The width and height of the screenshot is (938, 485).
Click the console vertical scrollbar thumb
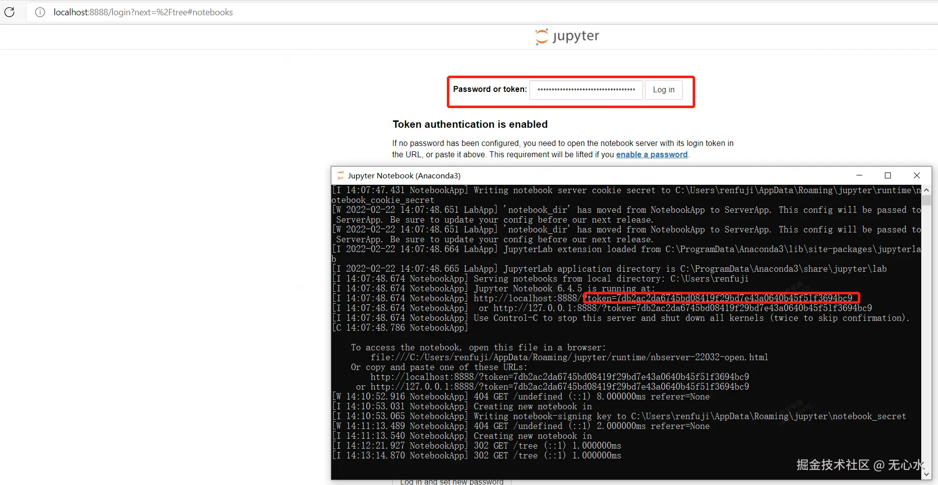click(x=926, y=200)
